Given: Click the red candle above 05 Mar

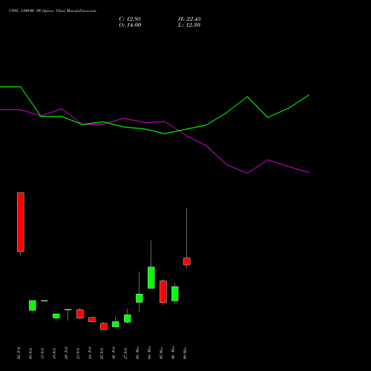Looking at the screenshot, I should (163, 292).
